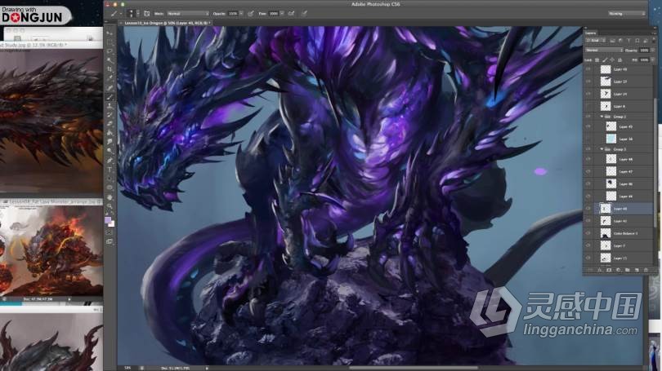Filter layers by type T icon
662x371 pixels.
point(628,41)
